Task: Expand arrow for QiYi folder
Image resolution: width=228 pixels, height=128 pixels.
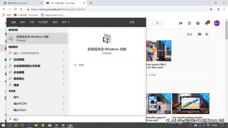Action: [x=63, y=97]
